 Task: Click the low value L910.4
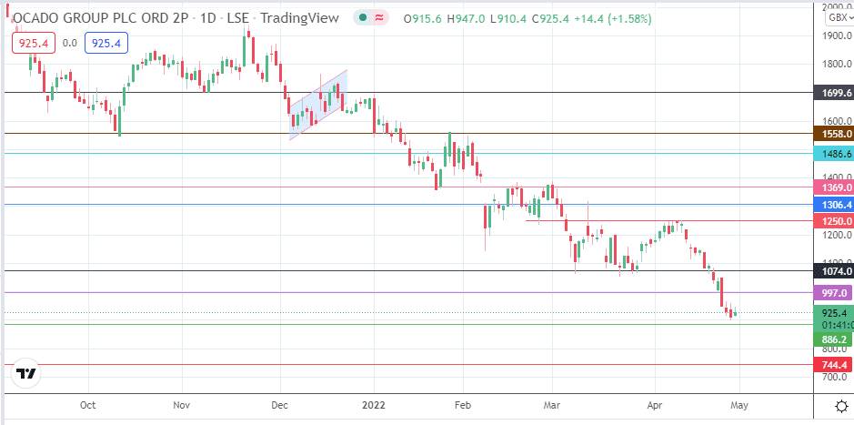coord(507,18)
